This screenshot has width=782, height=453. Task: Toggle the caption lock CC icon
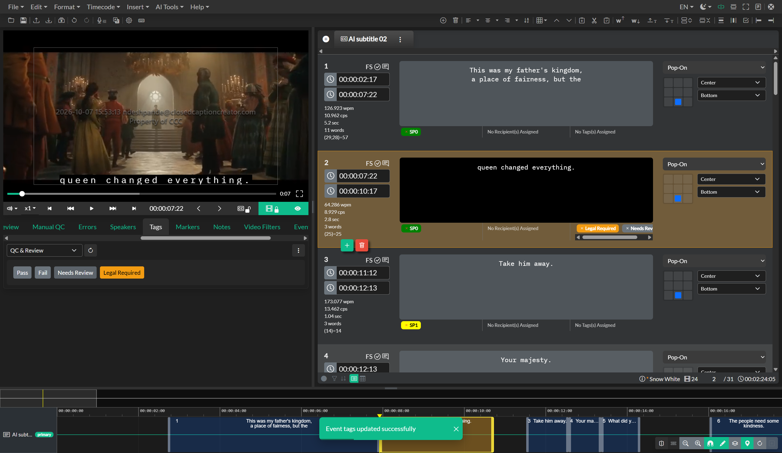(244, 209)
